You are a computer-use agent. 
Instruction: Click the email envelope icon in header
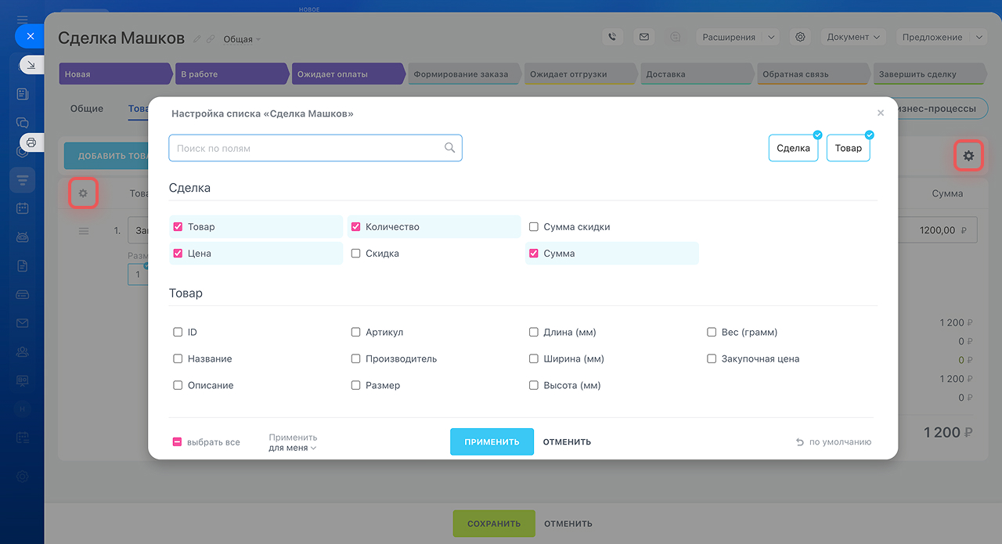643,37
